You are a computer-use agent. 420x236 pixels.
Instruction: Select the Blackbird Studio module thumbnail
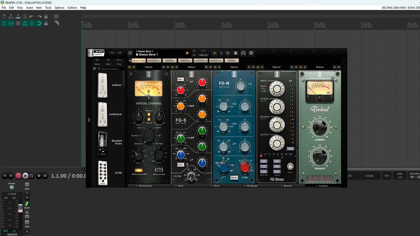pos(102,144)
